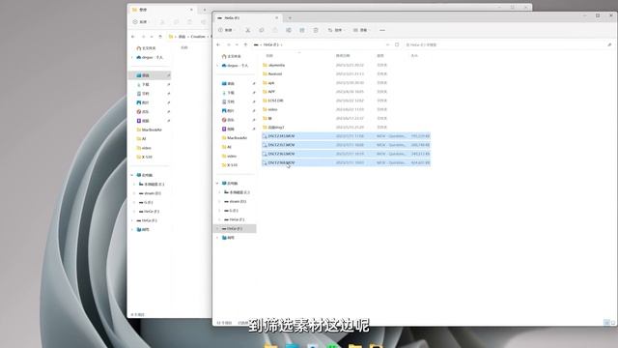Click the delete (trash) icon in front window toolbar
Image resolution: width=618 pixels, height=348 pixels.
pyautogui.click(x=316, y=30)
